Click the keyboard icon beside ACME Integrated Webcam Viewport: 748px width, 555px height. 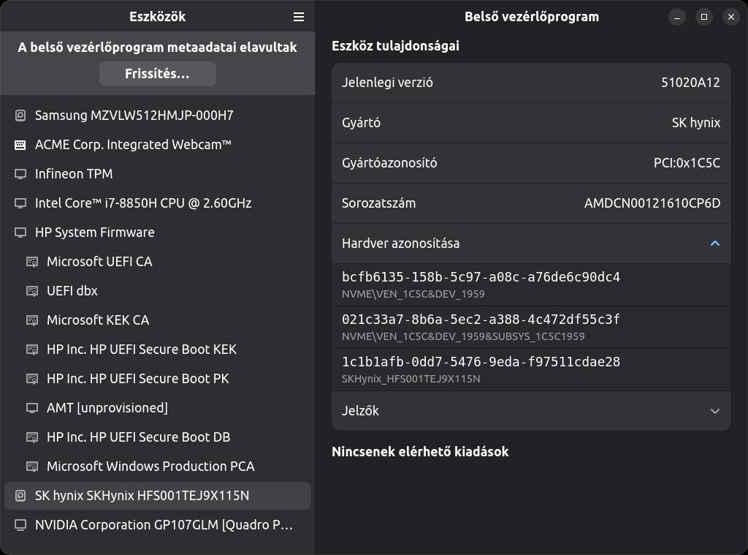click(20, 145)
